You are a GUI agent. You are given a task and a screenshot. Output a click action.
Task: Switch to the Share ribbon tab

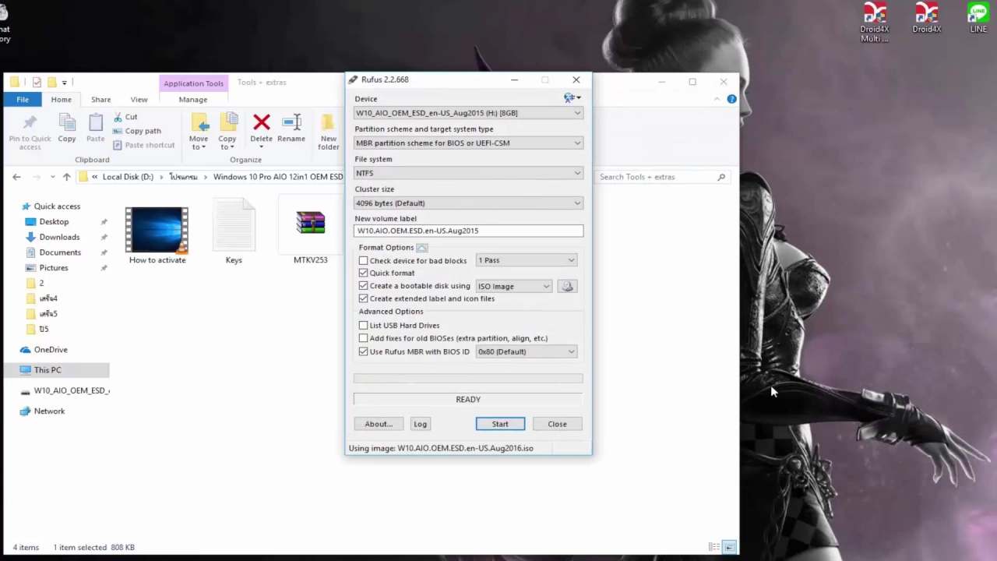(x=100, y=100)
